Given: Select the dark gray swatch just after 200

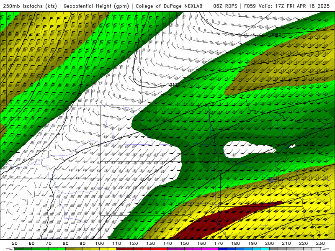Looking at the screenshot, I should [274, 249].
